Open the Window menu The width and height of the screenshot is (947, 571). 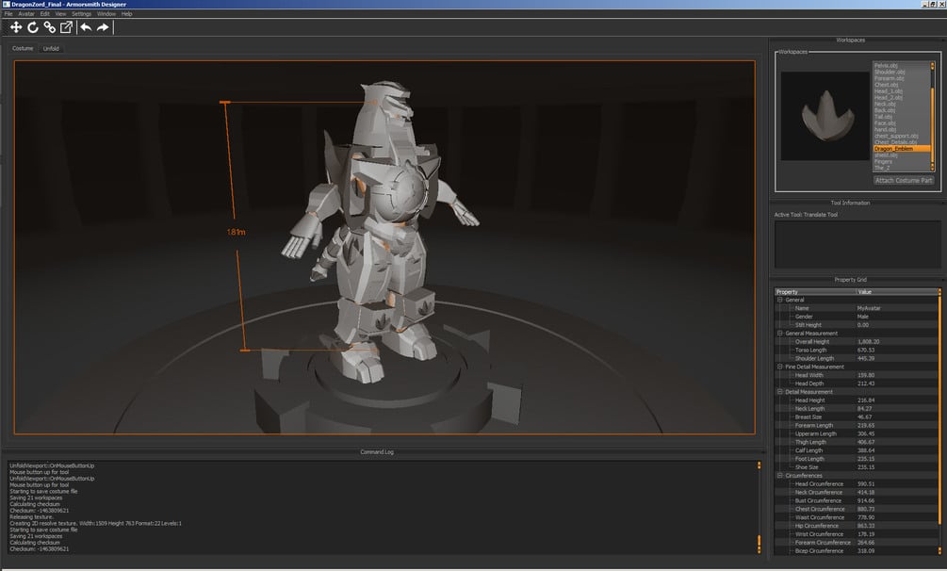106,14
